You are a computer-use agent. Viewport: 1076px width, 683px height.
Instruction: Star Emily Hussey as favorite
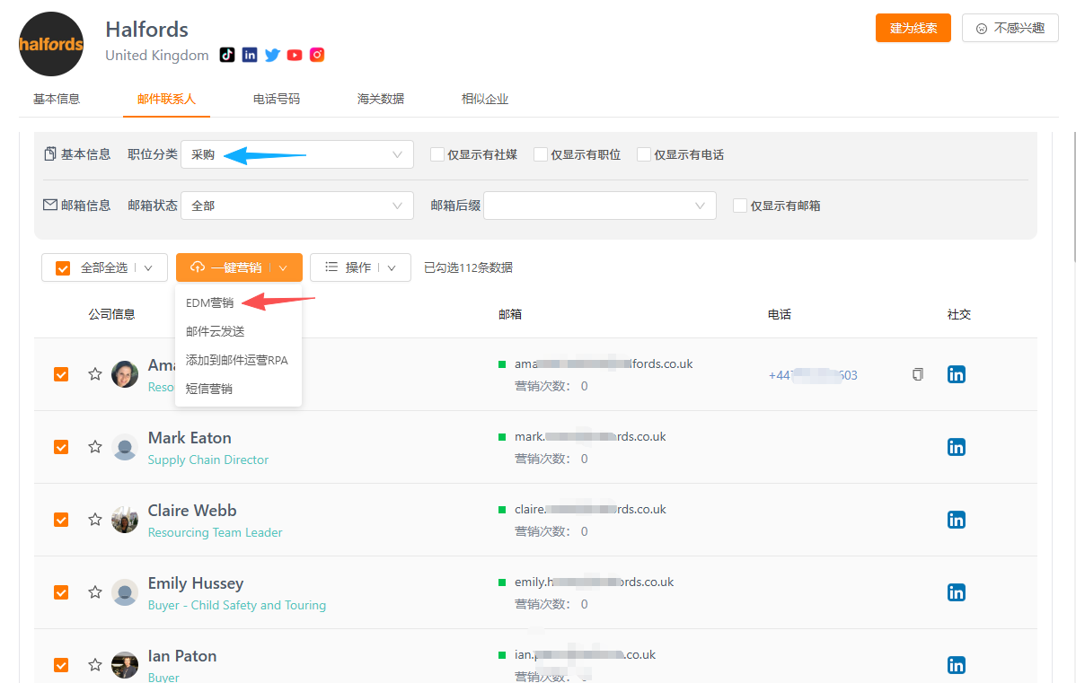[95, 591]
